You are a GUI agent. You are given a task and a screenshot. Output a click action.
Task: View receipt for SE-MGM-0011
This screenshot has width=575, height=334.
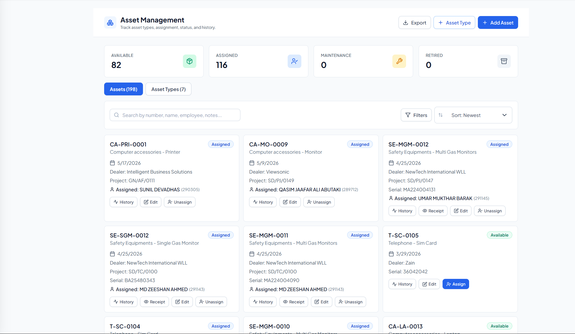tap(294, 302)
